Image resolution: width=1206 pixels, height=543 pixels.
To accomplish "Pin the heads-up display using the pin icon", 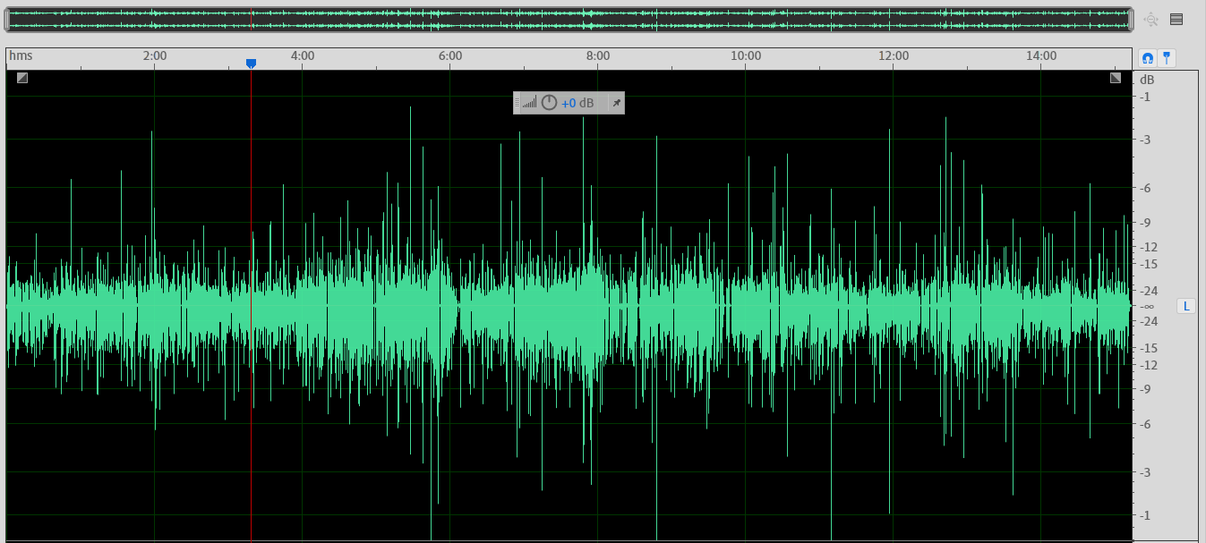I will point(616,102).
